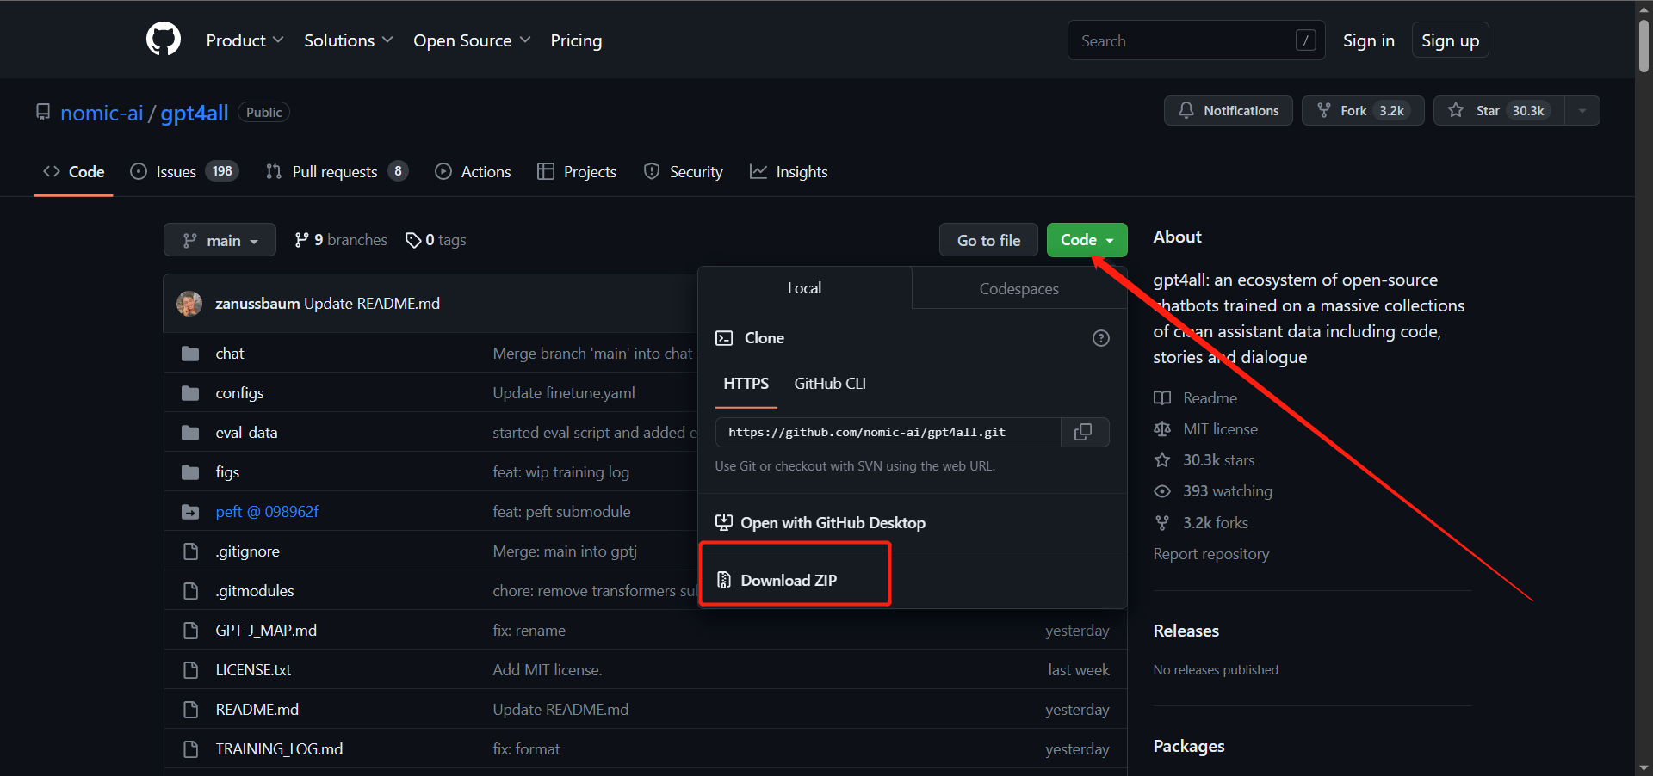This screenshot has height=776, width=1653.
Task: Click the repository book icon beside nomic-ai
Action: pyautogui.click(x=43, y=112)
